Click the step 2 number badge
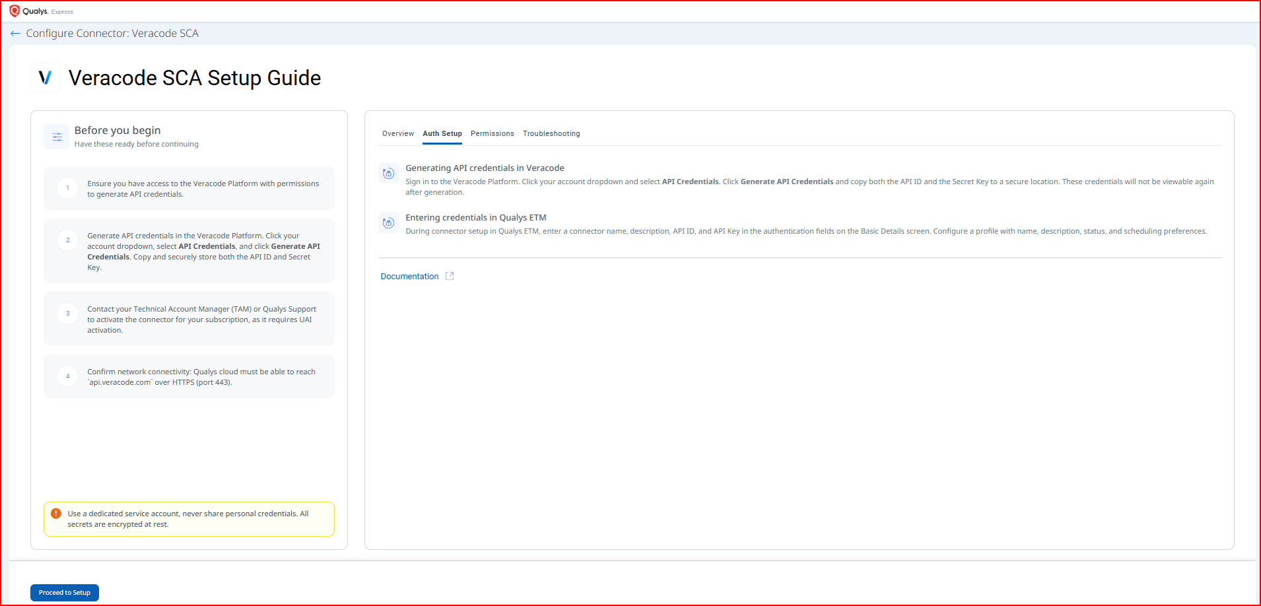1261x606 pixels. tap(67, 240)
